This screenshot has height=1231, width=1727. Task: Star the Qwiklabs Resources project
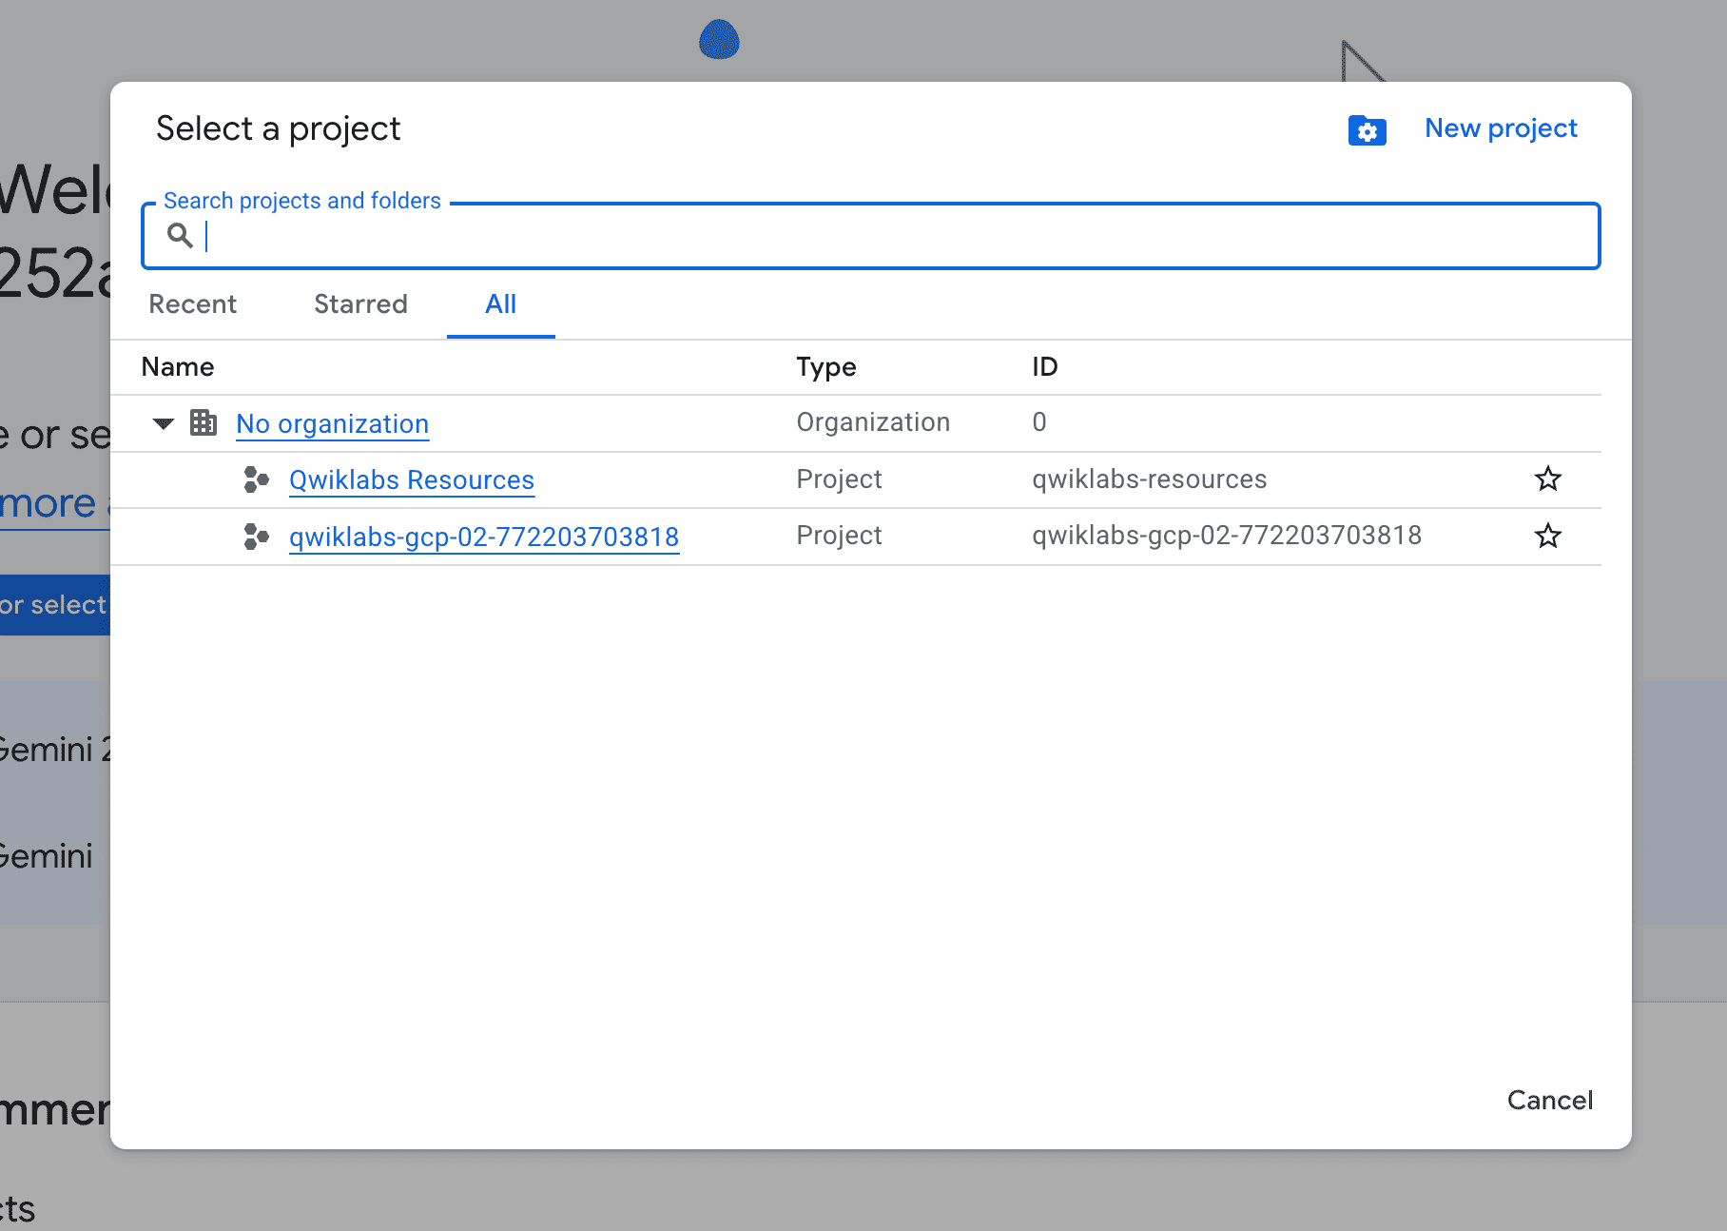click(x=1547, y=479)
